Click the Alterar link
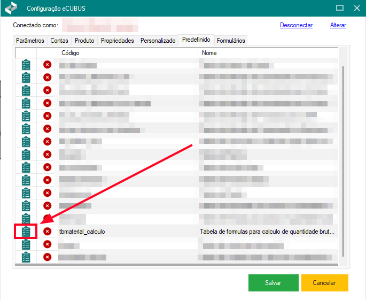 pos(338,25)
